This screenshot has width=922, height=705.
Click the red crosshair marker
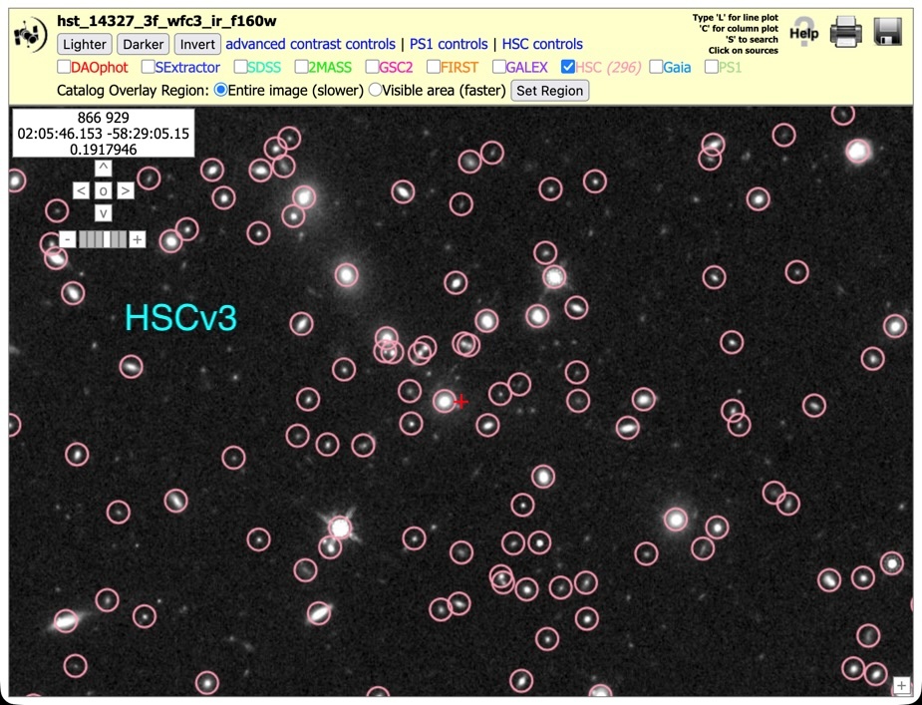pyautogui.click(x=461, y=402)
